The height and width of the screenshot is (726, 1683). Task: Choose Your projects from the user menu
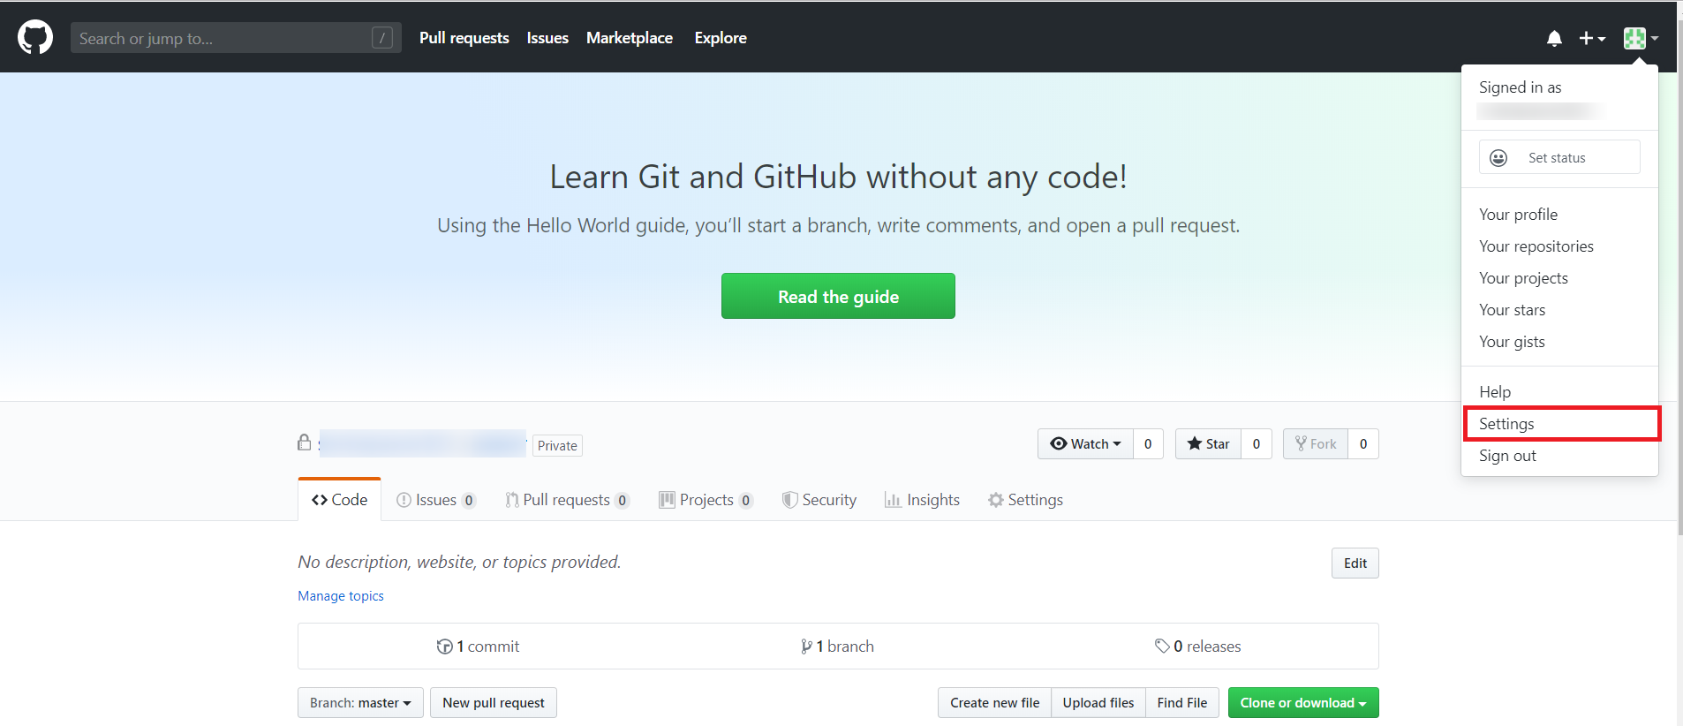(1559, 278)
